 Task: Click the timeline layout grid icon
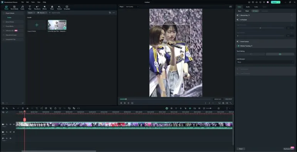pos(3,108)
